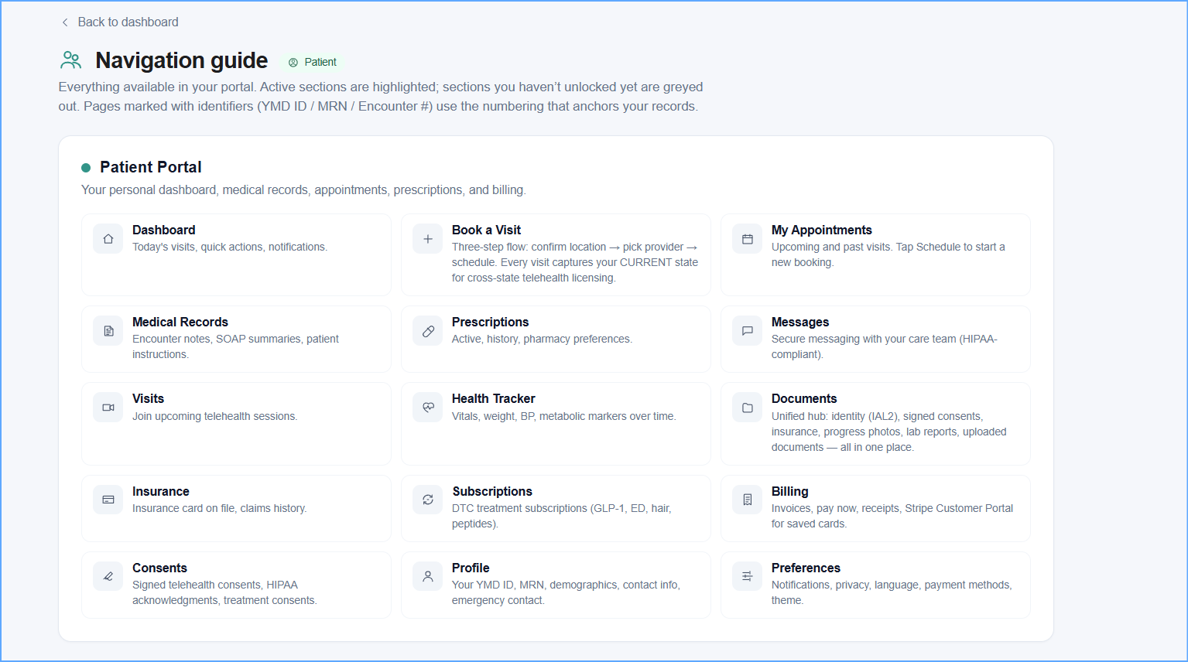Click text 'Unified hub: identity (IAL2), signed consents'
The width and height of the screenshot is (1188, 662).
(x=877, y=416)
